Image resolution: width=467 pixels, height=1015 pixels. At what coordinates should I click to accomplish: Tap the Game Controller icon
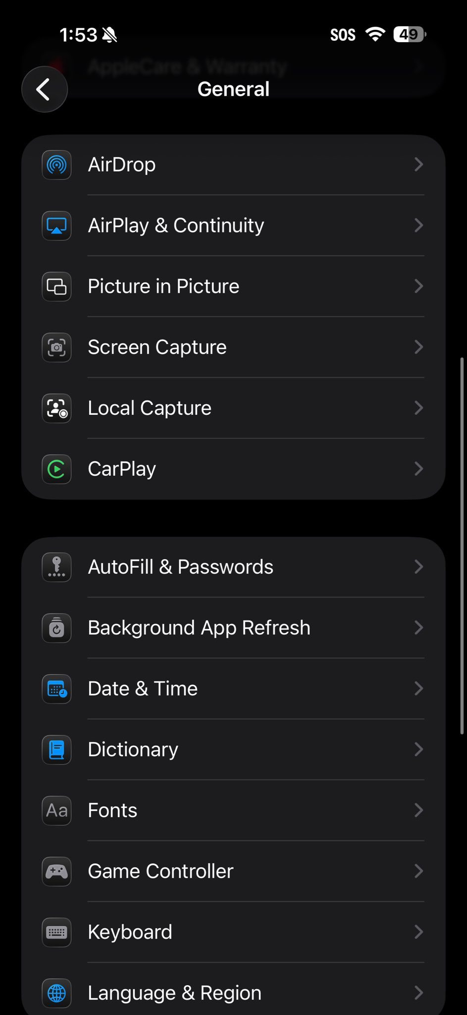pyautogui.click(x=56, y=871)
